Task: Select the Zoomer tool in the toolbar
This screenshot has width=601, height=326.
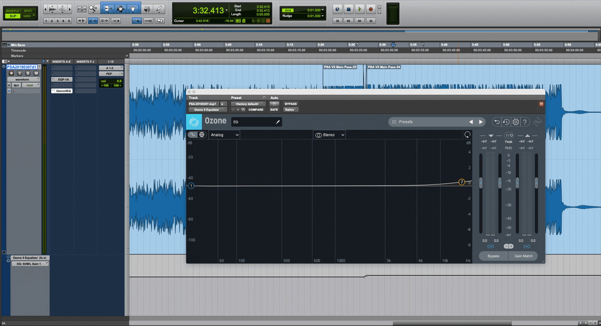Action: tap(93, 9)
